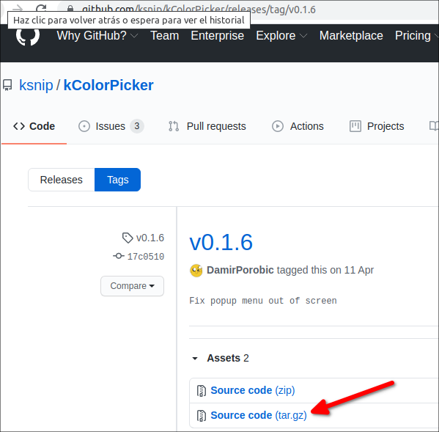Image resolution: width=439 pixels, height=432 pixels.
Task: Click the padlock icon in address bar
Action: click(70, 8)
